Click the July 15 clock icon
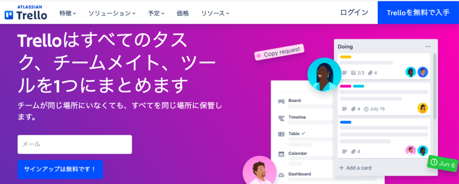 [x=366, y=109]
